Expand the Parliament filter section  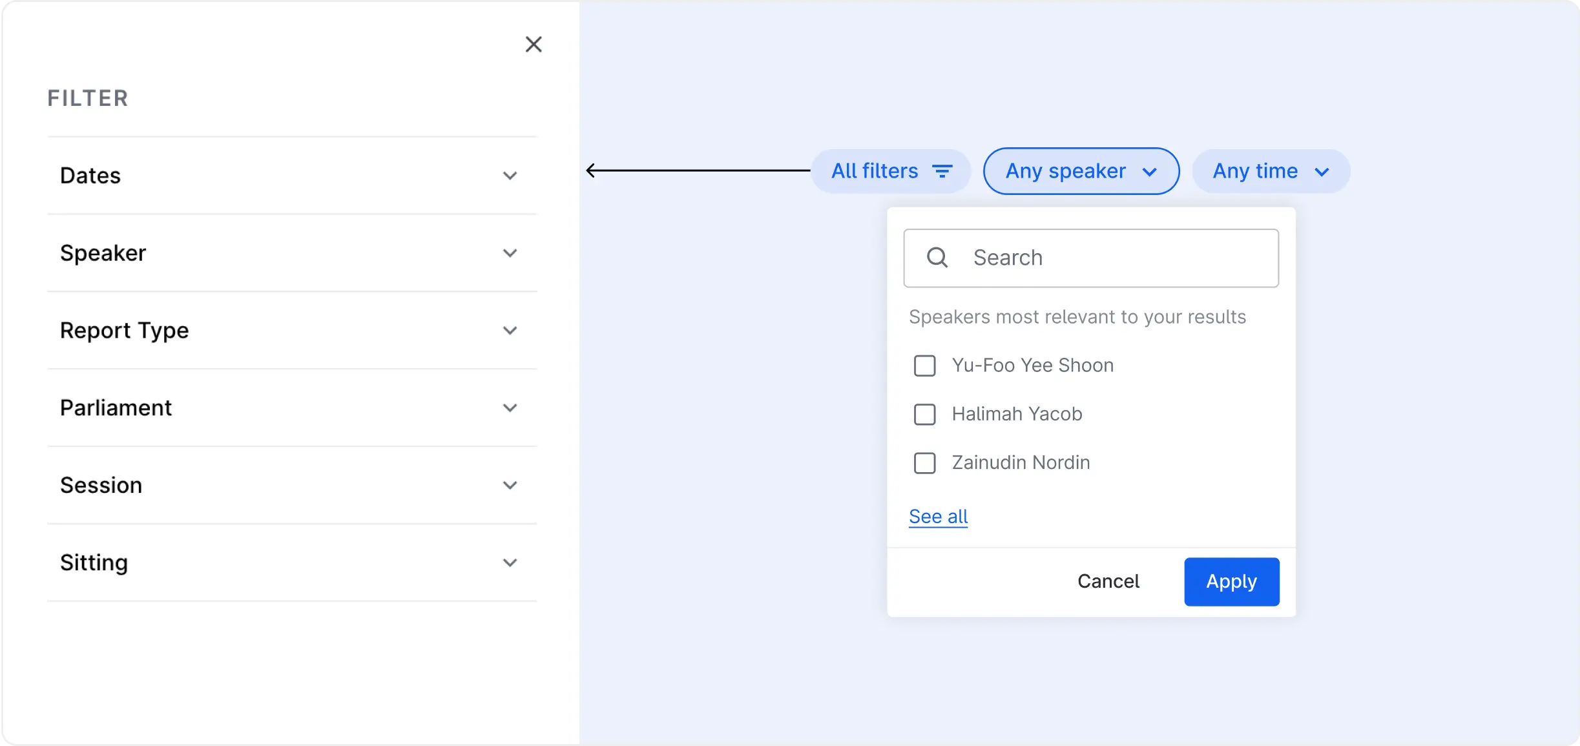pyautogui.click(x=292, y=408)
